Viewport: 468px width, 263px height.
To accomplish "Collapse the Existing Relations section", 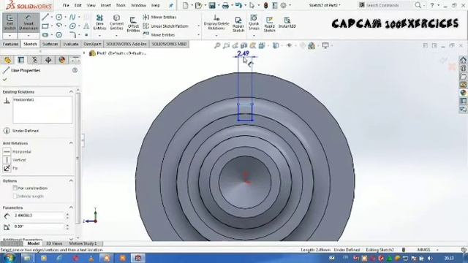I will [71, 91].
